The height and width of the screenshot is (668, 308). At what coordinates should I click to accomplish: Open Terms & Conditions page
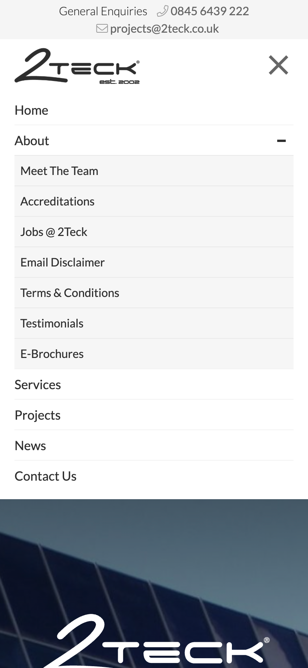(x=70, y=293)
